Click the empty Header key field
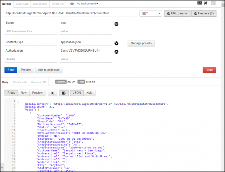The height and width of the screenshot is (172, 225). tap(31, 59)
